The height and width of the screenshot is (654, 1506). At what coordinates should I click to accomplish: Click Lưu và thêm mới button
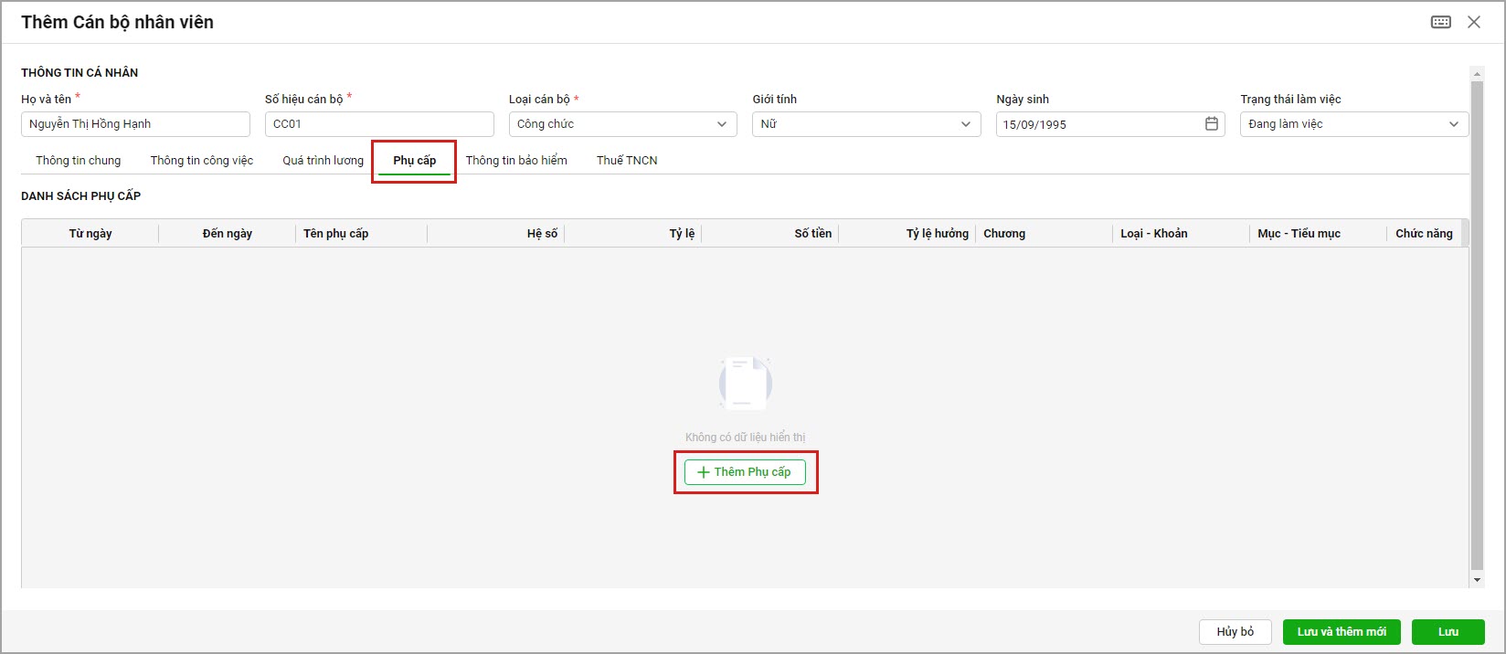tap(1341, 632)
